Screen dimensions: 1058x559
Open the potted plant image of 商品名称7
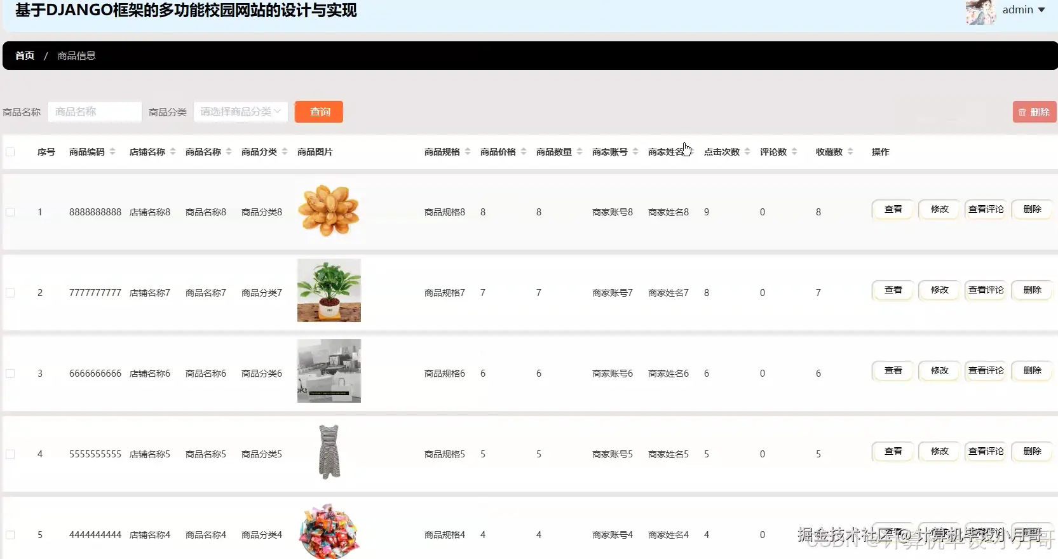(329, 290)
